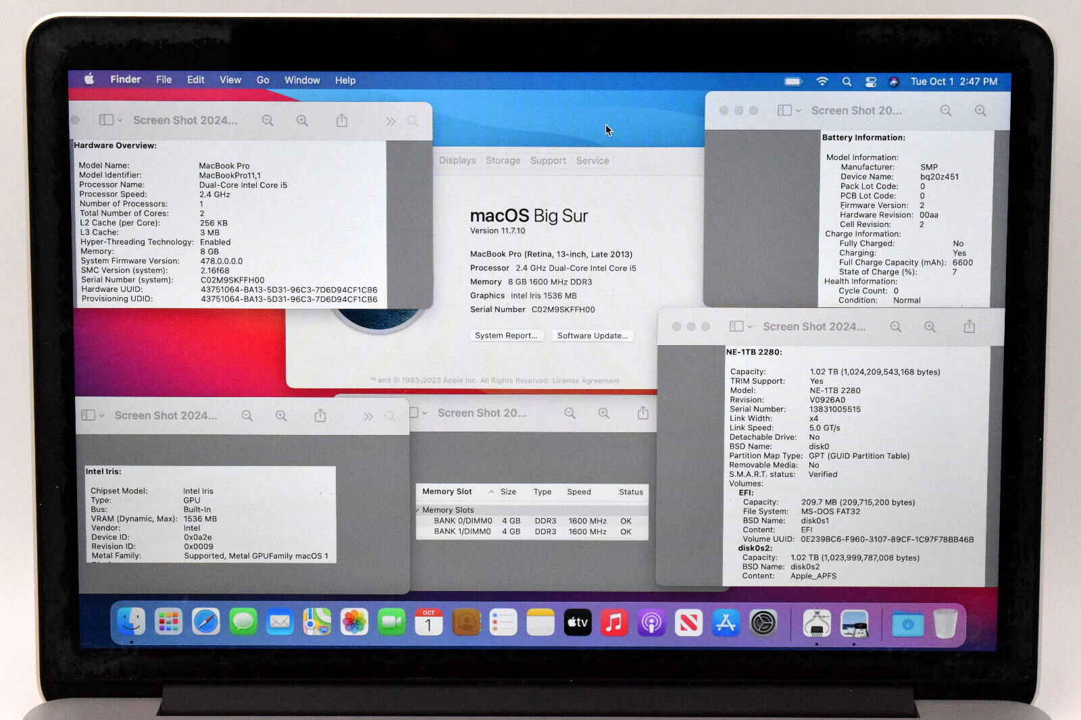Open System Preferences in the Dock
This screenshot has height=720, width=1081.
(763, 622)
